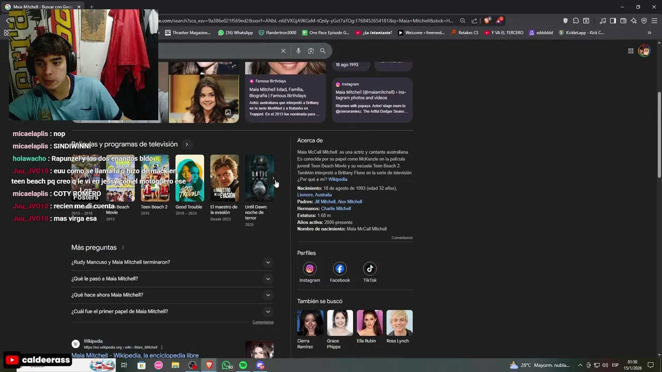
Task: Open the Wikipedia link in Acerca de
Action: (x=338, y=179)
